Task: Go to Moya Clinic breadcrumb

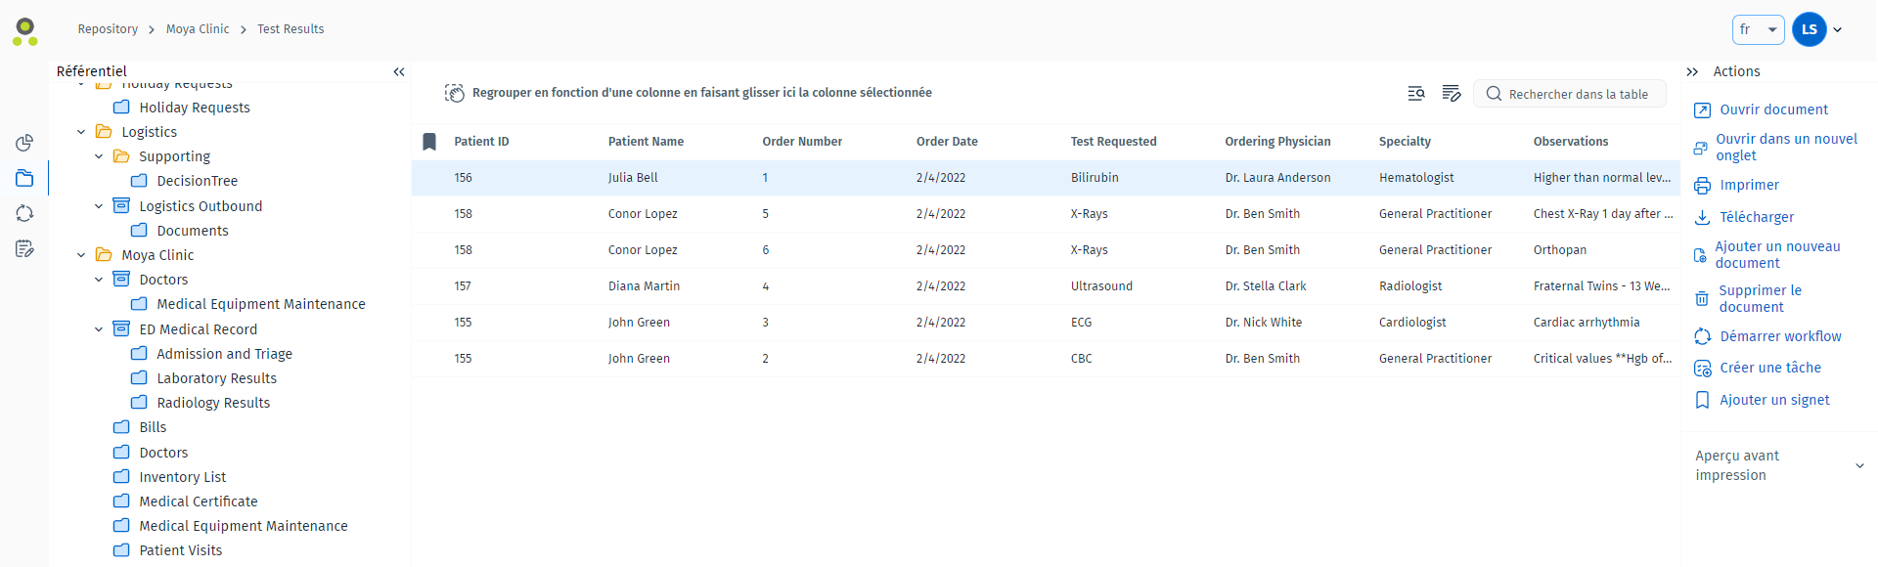Action: pos(198,29)
